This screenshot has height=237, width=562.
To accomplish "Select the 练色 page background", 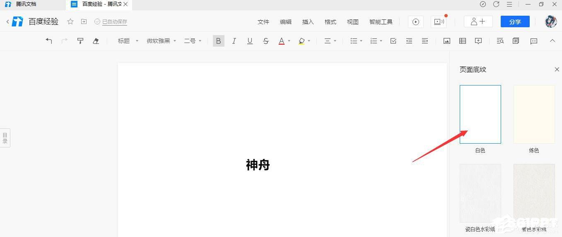I will pyautogui.click(x=534, y=114).
